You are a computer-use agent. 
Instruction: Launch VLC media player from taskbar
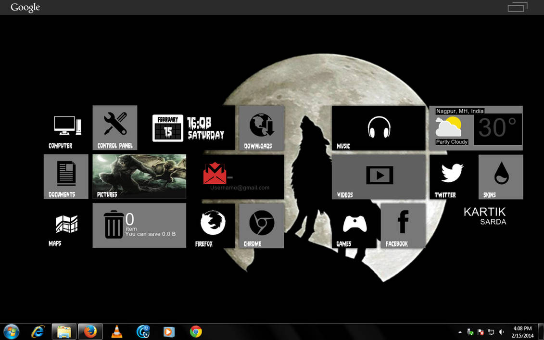click(x=117, y=332)
